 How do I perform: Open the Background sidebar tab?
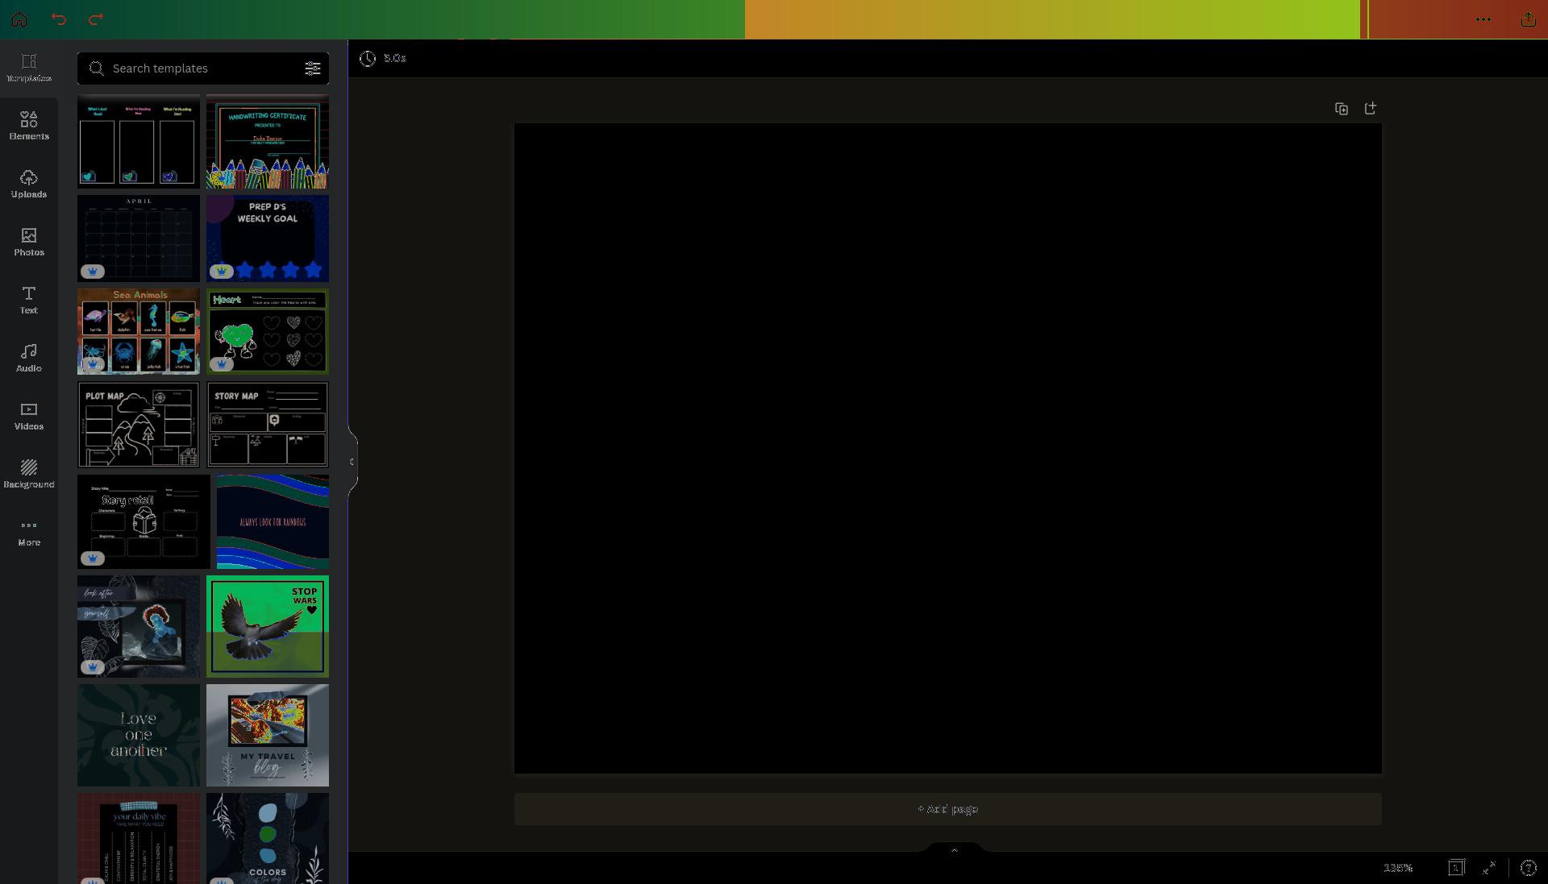coord(29,475)
